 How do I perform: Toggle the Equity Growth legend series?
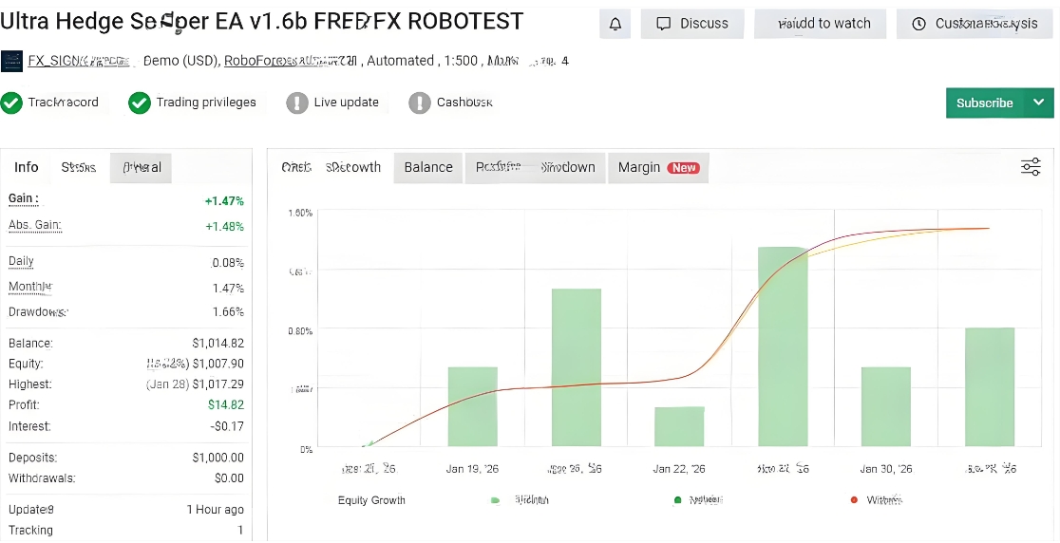pos(371,500)
